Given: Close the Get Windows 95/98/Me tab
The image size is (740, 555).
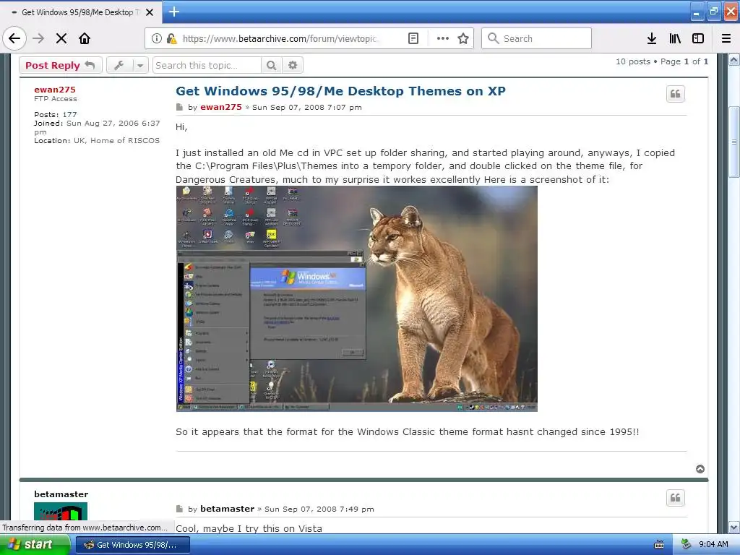Looking at the screenshot, I should pyautogui.click(x=150, y=12).
